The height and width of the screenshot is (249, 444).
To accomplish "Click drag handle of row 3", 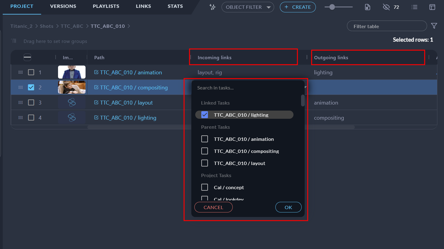I will tap(21, 102).
